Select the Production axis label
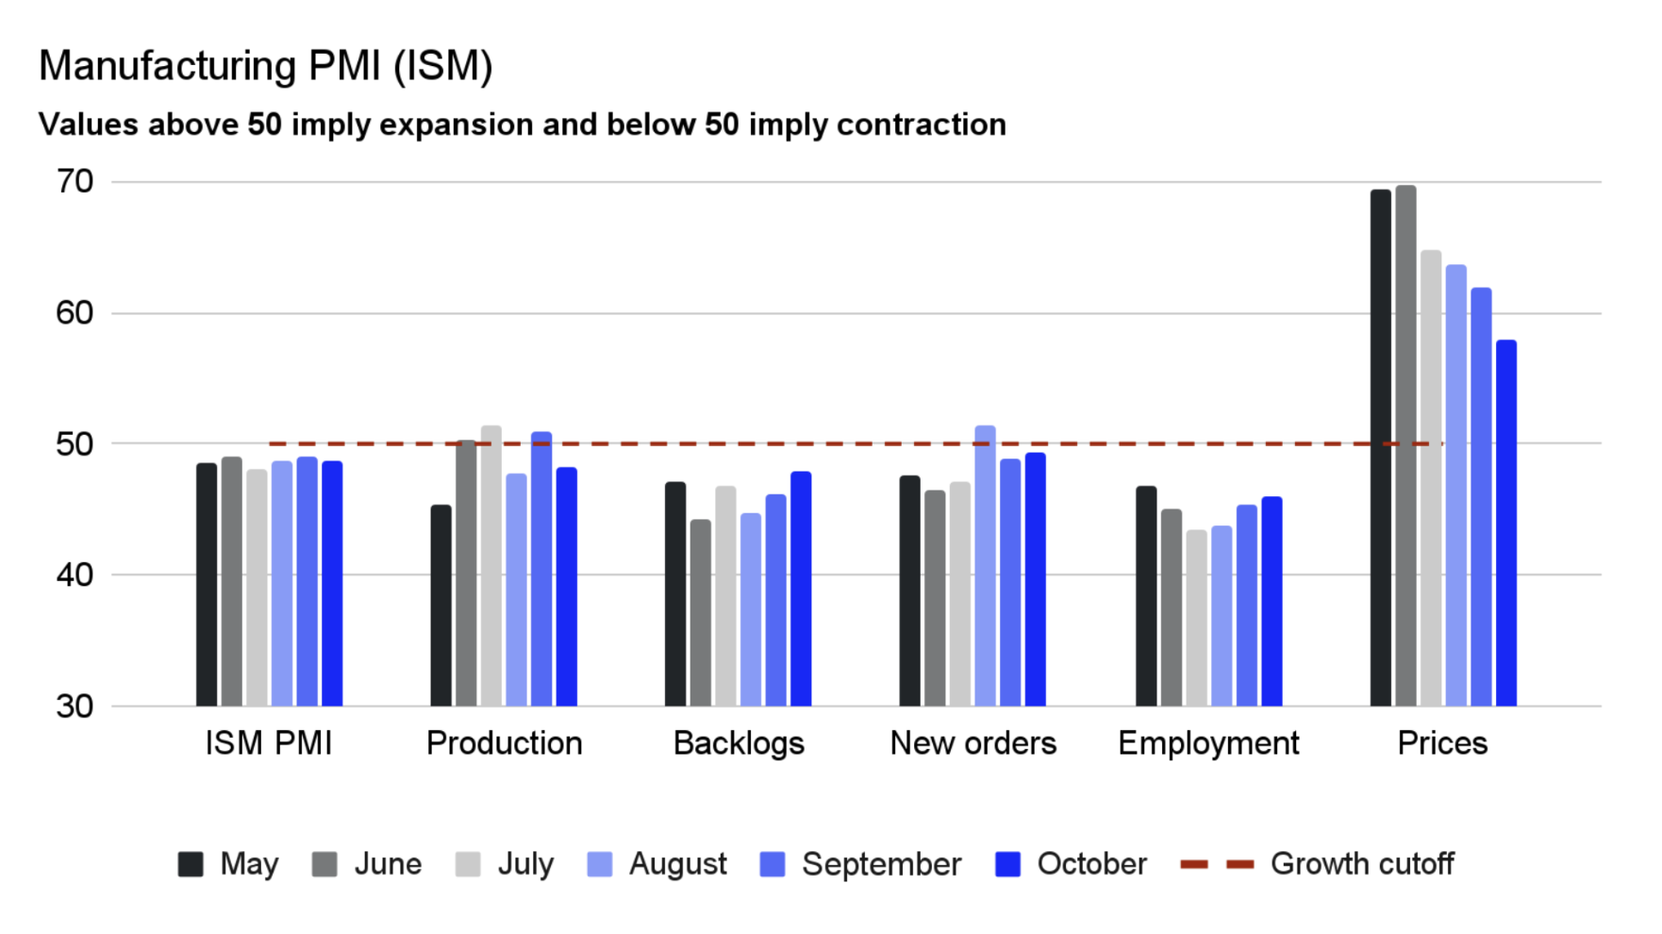 coord(504,743)
